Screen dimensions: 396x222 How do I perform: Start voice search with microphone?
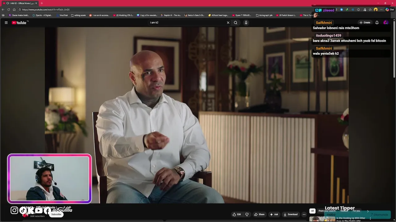(x=246, y=23)
